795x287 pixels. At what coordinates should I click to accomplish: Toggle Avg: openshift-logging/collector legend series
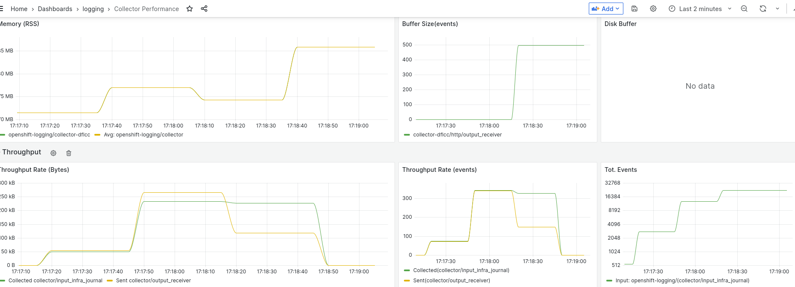[x=143, y=135]
